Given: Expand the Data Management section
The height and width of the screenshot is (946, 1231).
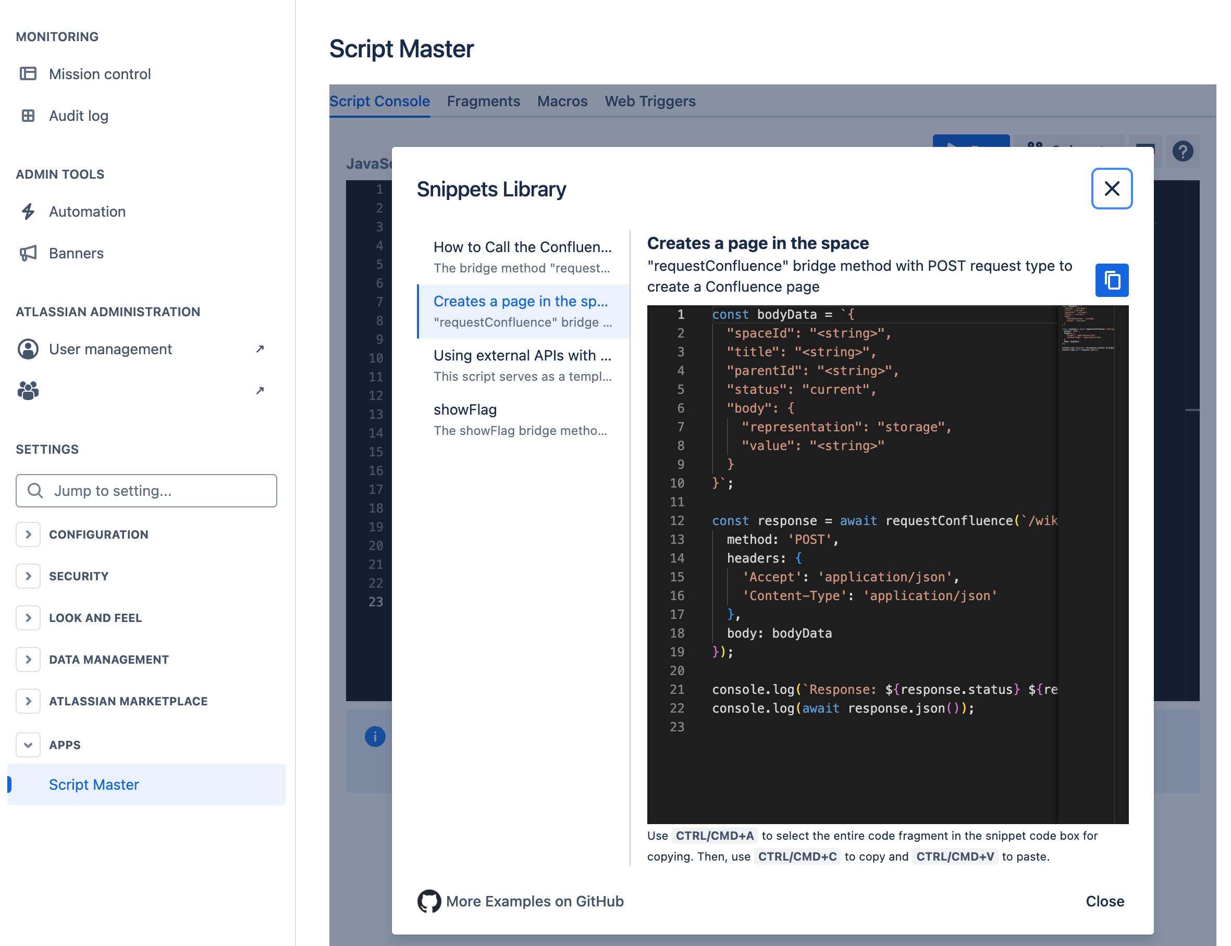Looking at the screenshot, I should pos(28,659).
